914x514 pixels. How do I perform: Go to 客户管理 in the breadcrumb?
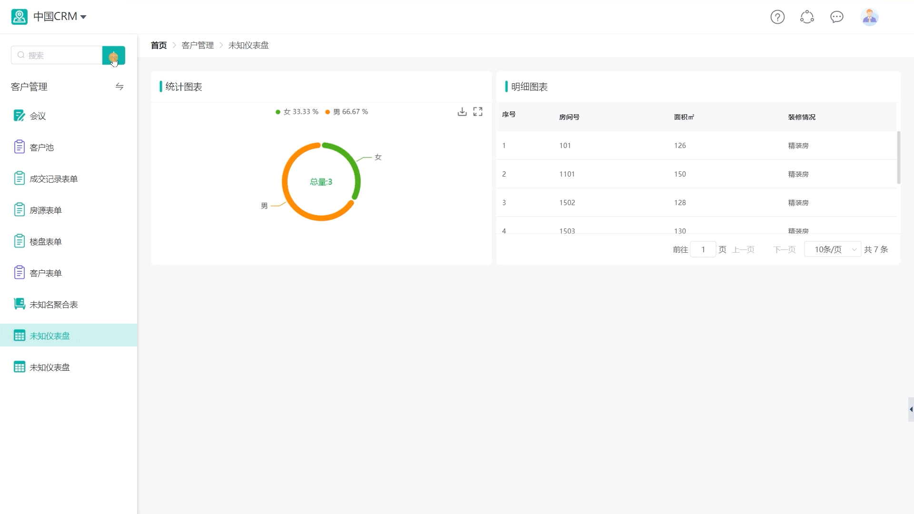coord(198,45)
